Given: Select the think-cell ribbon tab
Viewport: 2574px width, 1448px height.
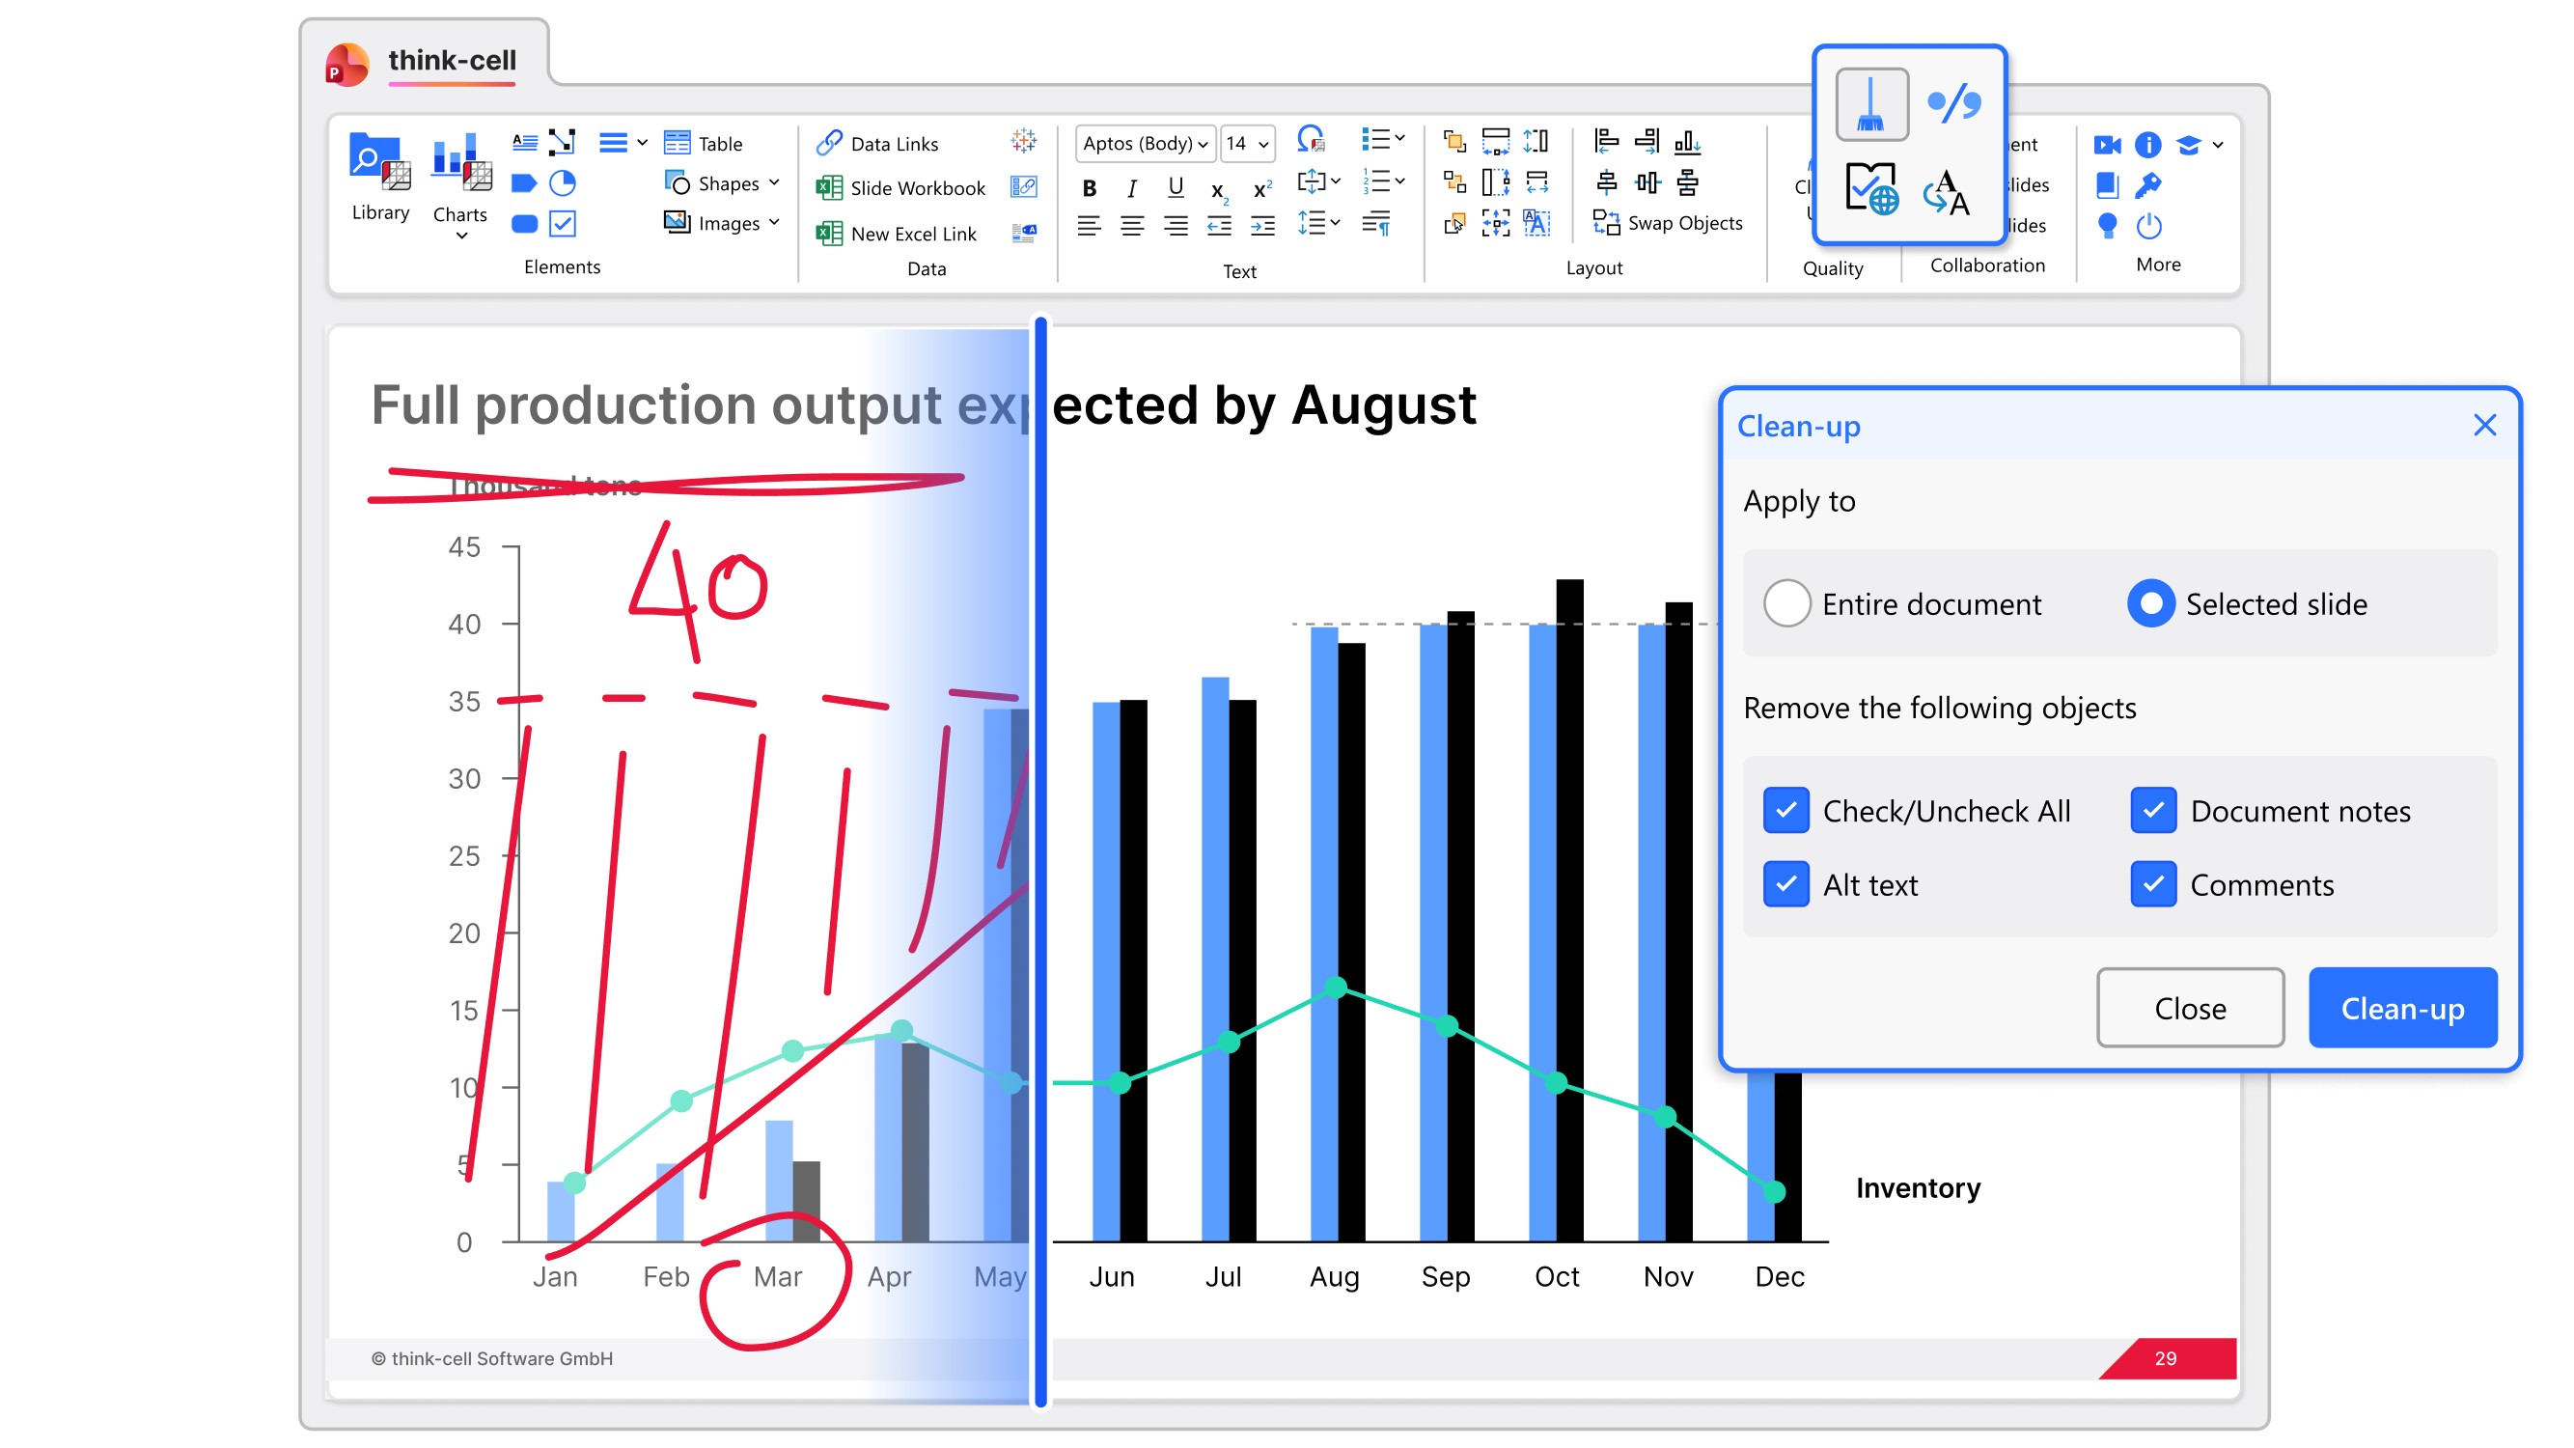Looking at the screenshot, I should point(452,61).
